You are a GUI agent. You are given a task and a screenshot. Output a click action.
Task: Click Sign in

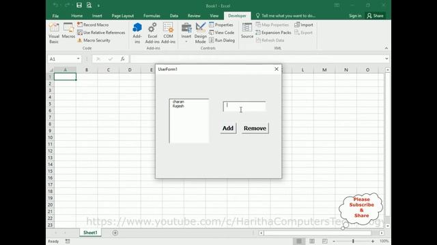tap(355, 16)
